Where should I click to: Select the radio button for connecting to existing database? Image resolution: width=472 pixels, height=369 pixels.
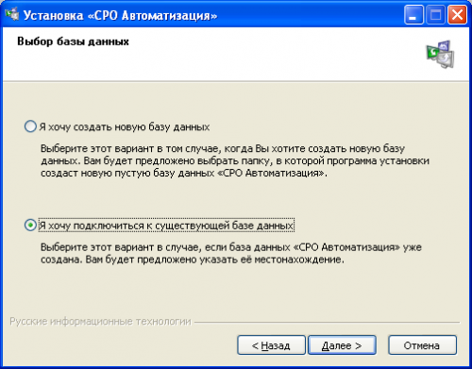pyautogui.click(x=30, y=226)
